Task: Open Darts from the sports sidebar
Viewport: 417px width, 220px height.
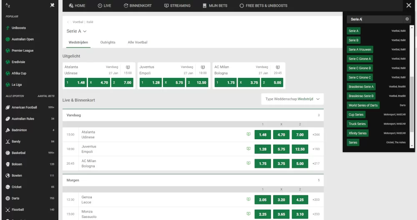Action: (15, 198)
